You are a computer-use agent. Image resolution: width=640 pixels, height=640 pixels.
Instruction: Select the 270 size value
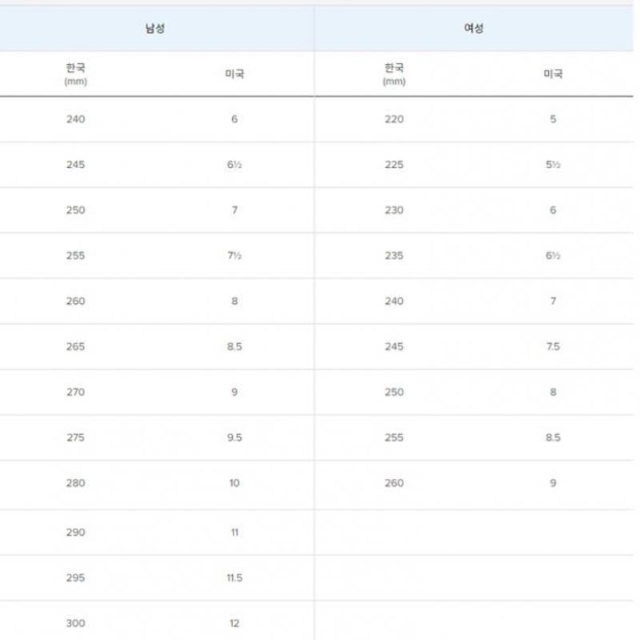(x=76, y=392)
